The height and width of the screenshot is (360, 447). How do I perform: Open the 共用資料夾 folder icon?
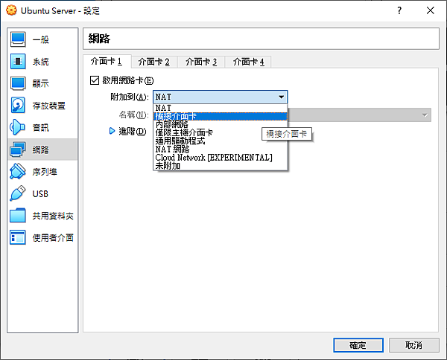coord(18,216)
